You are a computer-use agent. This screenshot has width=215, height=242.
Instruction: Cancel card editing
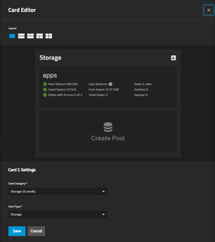pos(36,231)
